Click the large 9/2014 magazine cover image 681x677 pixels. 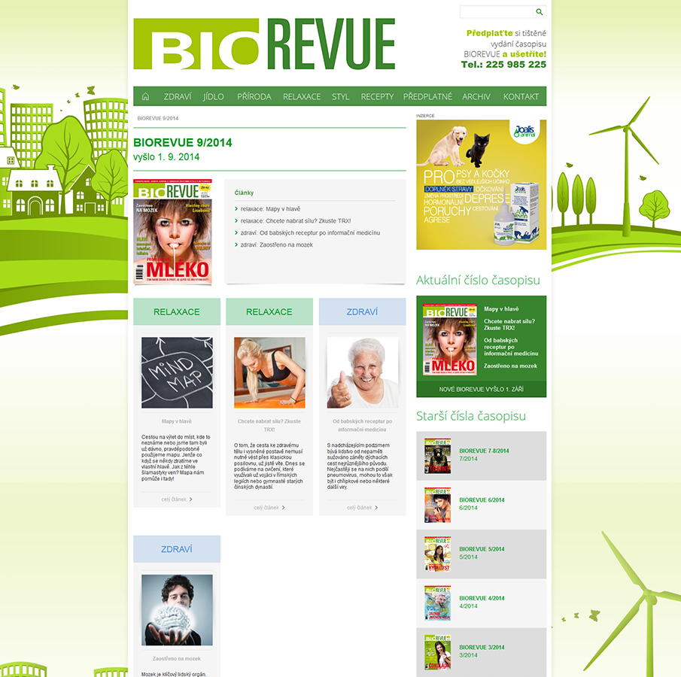(173, 232)
